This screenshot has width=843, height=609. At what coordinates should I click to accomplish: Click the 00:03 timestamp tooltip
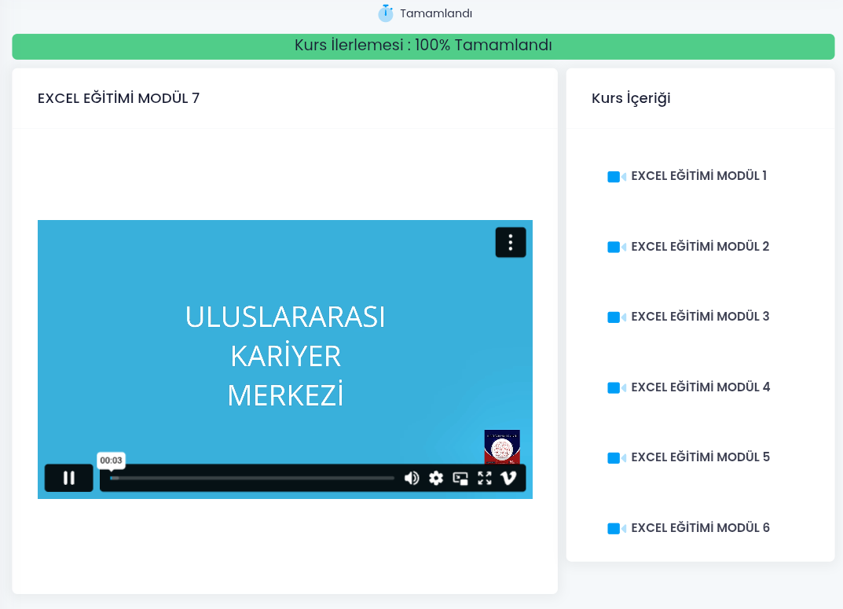click(x=111, y=460)
